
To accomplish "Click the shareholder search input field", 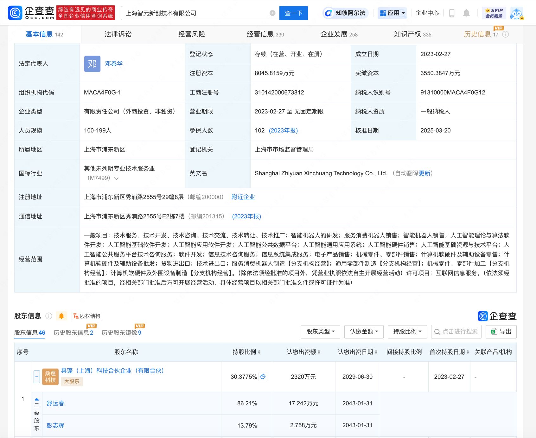I will coord(456,332).
